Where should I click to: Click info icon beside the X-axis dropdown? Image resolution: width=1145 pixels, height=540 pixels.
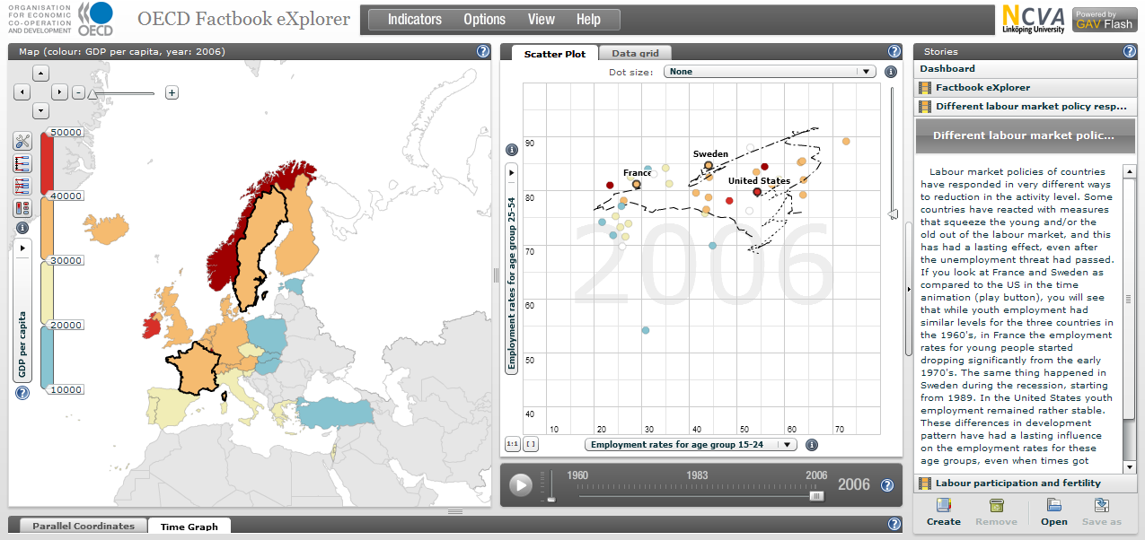pos(812,444)
